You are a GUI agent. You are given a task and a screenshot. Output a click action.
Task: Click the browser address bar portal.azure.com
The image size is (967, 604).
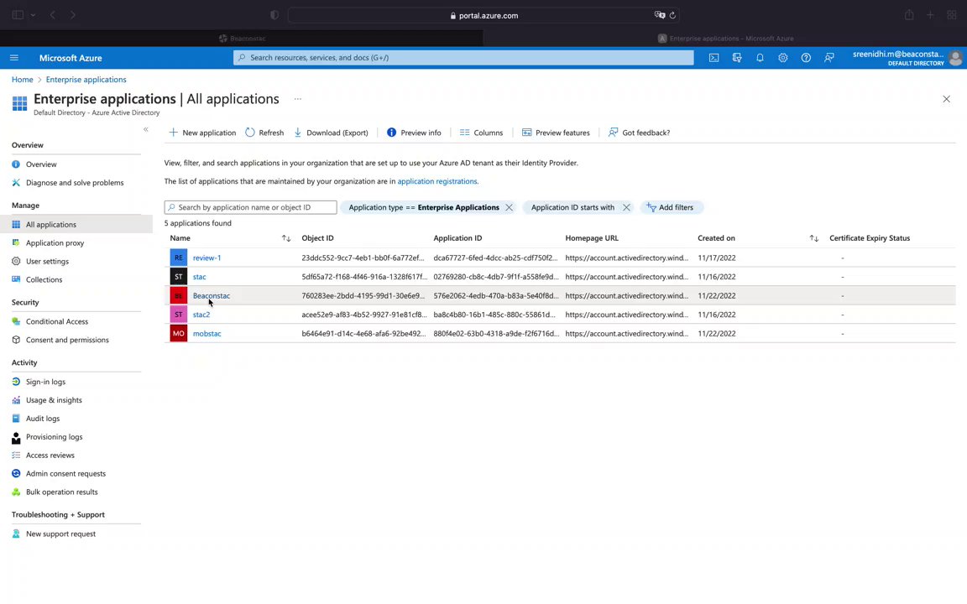point(484,15)
